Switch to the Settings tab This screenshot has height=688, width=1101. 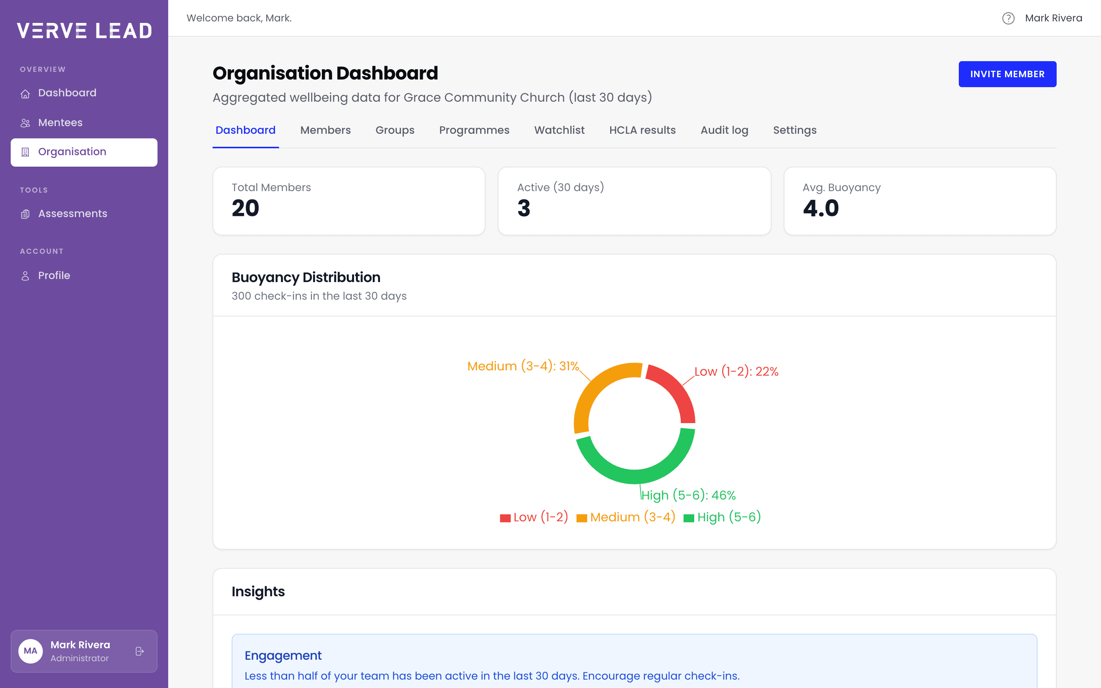coord(795,130)
